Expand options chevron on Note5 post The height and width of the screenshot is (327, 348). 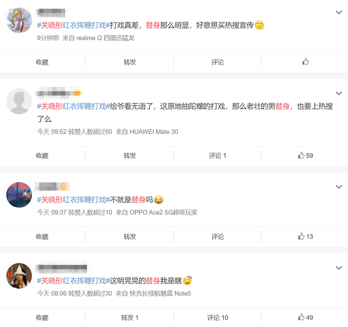point(338,268)
